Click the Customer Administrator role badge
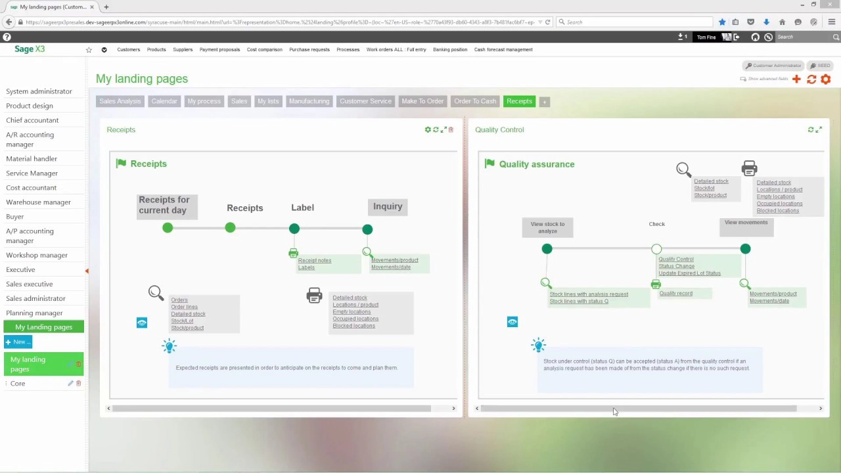The image size is (841, 473). tap(773, 66)
